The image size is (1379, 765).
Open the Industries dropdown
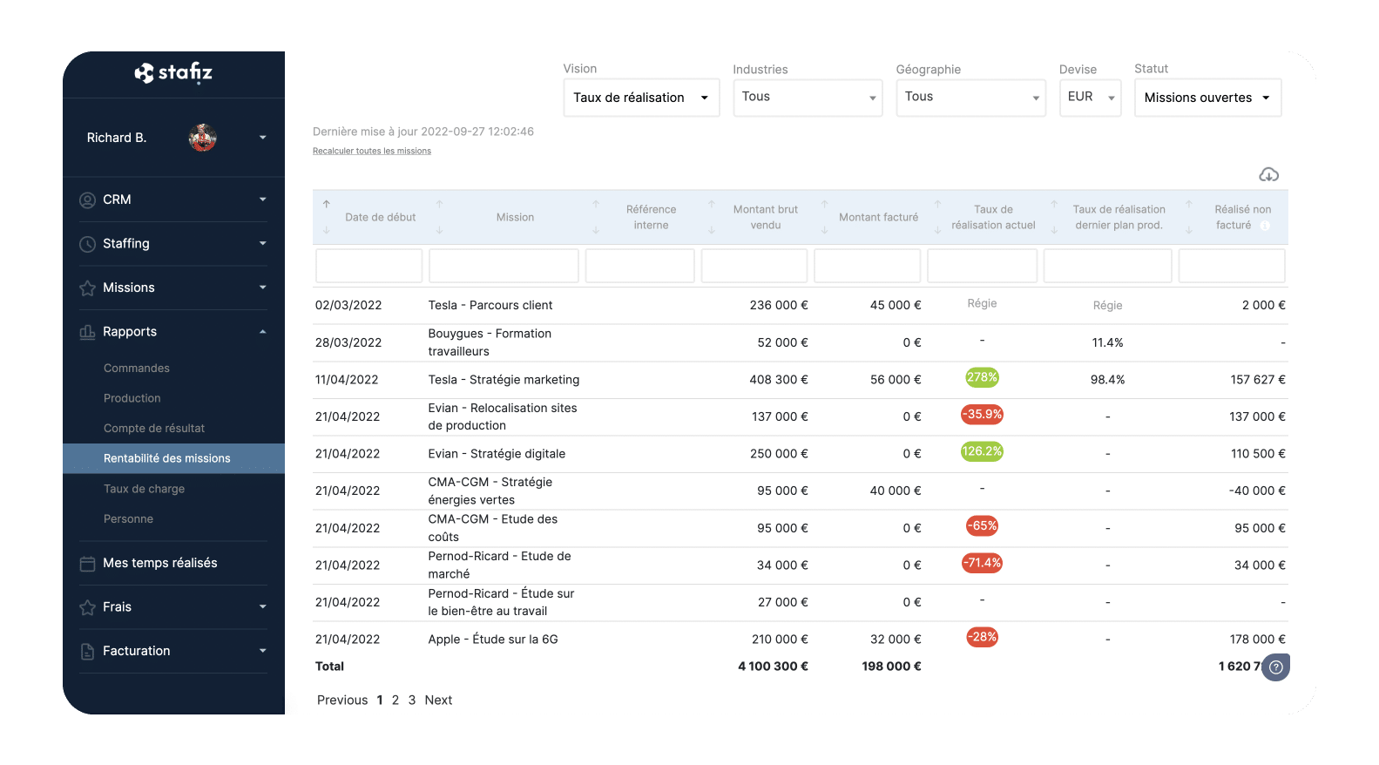(808, 98)
